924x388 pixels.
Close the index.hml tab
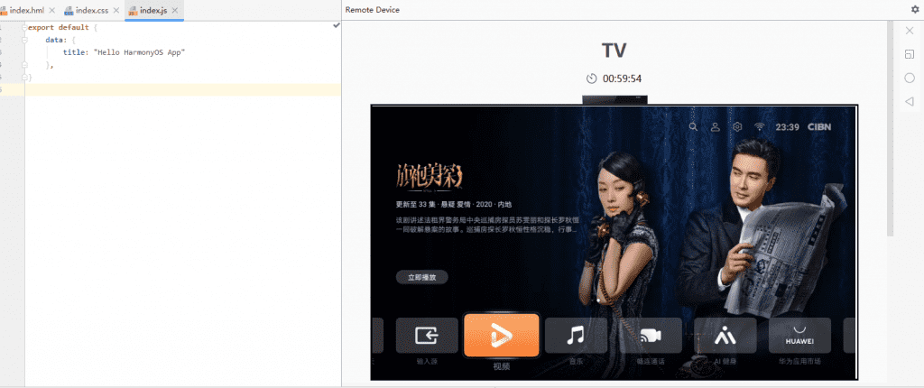point(51,11)
